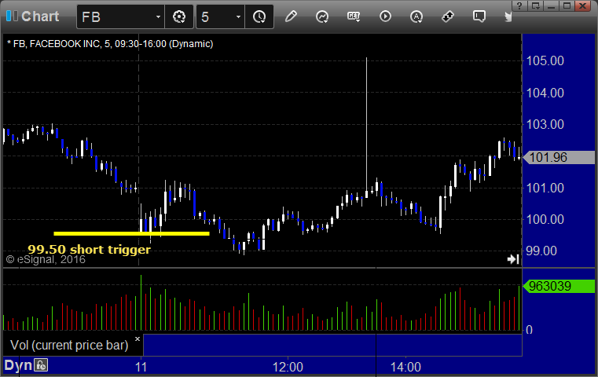Click the 100.00 price axis label
The image size is (598, 377).
pyautogui.click(x=545, y=219)
